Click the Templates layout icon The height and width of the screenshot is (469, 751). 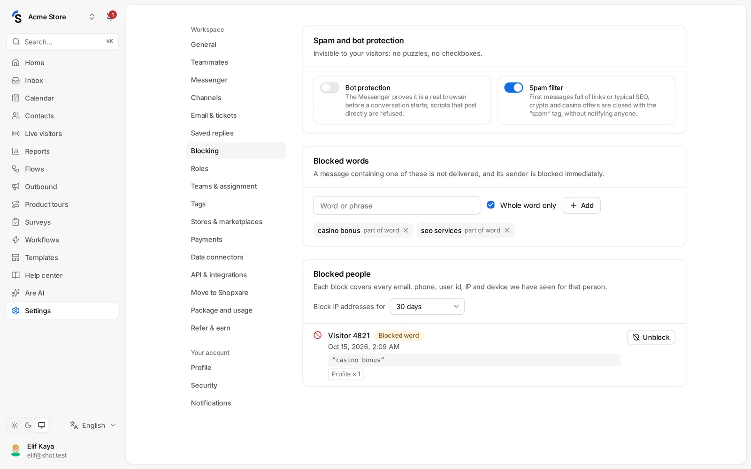point(15,257)
